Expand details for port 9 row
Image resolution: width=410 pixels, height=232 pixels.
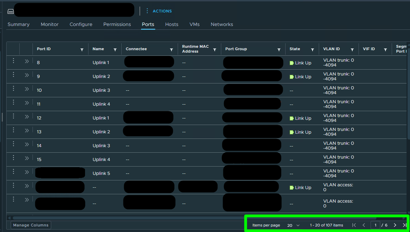pos(27,75)
